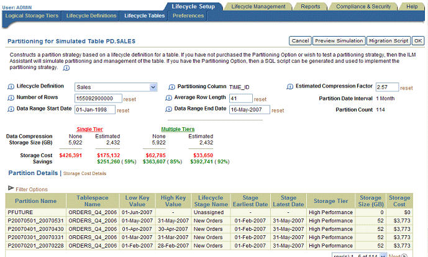Reset the Estimated Compression Factor value
The width and height of the screenshot is (428, 257).
406,88
